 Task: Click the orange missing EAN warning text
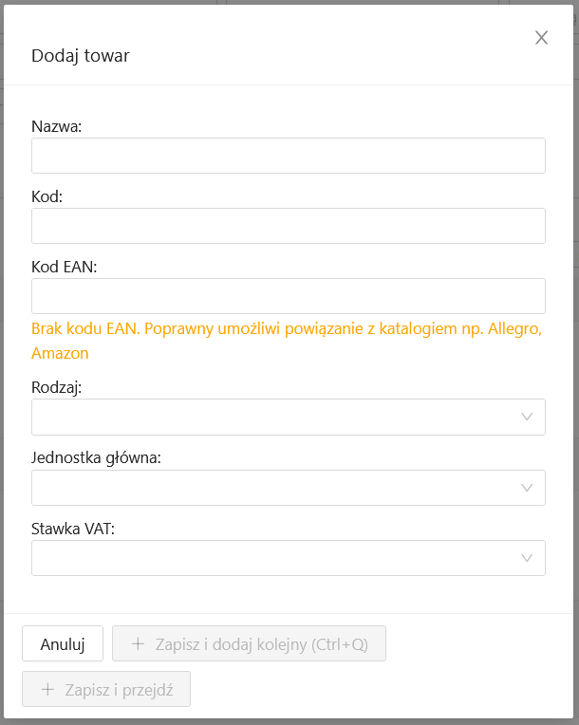[286, 329]
